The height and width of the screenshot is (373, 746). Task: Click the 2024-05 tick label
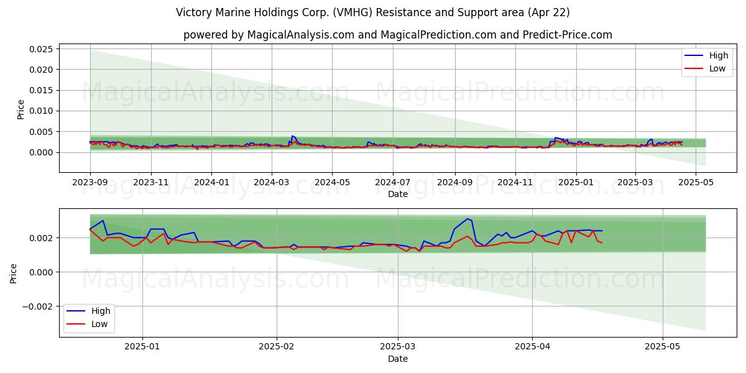pos(332,182)
